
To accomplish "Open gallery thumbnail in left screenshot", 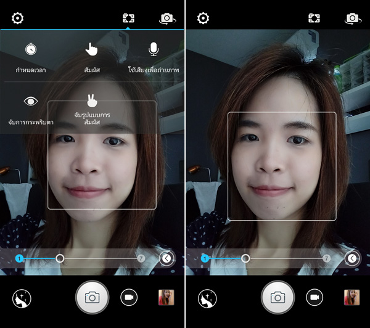I will (166, 297).
